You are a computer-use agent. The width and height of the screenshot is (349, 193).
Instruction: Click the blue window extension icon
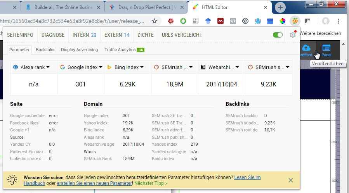click(270, 21)
